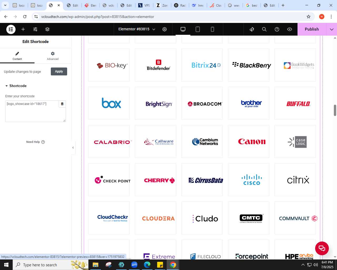Select the Bitrix24 logo tile
Screen dimensions: 337x270
[202, 65]
